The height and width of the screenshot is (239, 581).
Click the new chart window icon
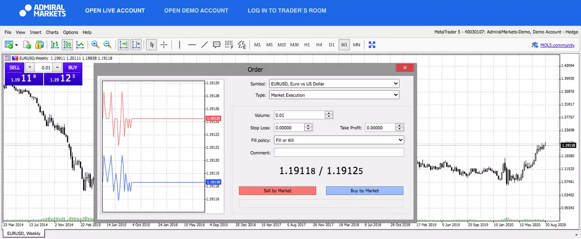click(x=9, y=44)
